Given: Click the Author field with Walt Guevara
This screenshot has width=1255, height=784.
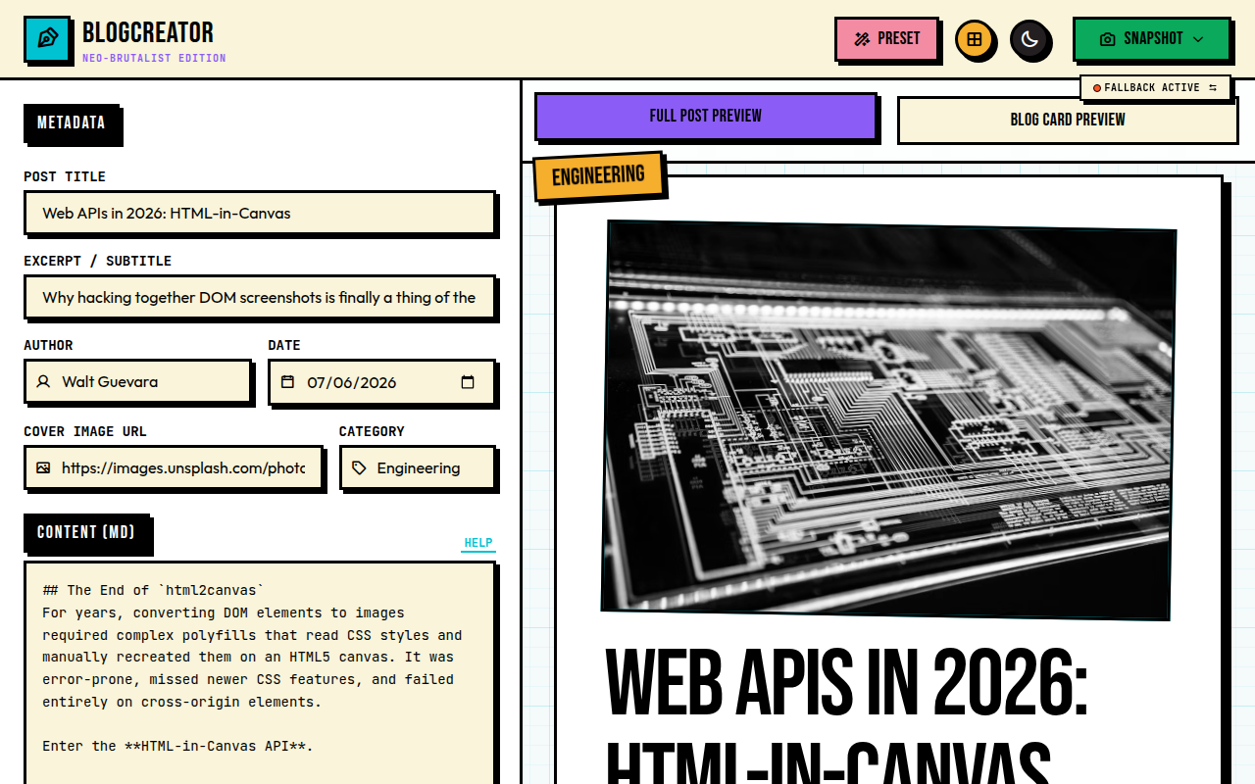Looking at the screenshot, I should (138, 381).
